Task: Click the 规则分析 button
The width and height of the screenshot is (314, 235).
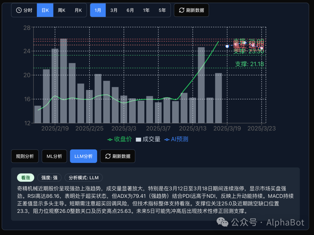Action: [x=25, y=156]
